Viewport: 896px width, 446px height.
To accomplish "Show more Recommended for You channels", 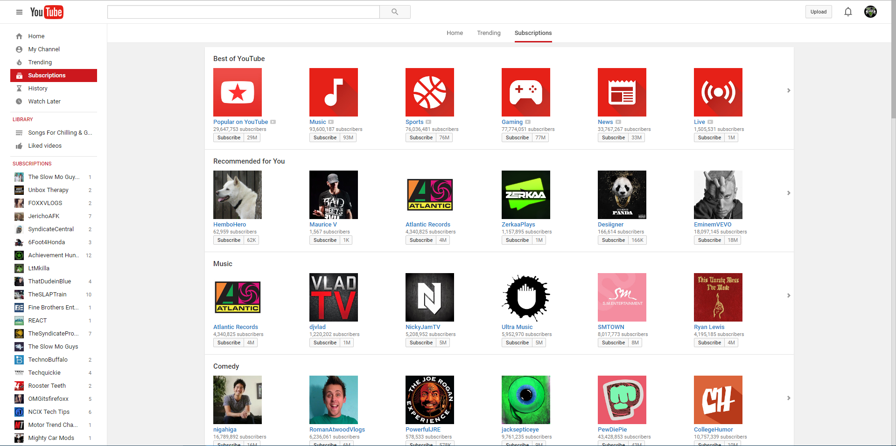I will click(x=789, y=193).
